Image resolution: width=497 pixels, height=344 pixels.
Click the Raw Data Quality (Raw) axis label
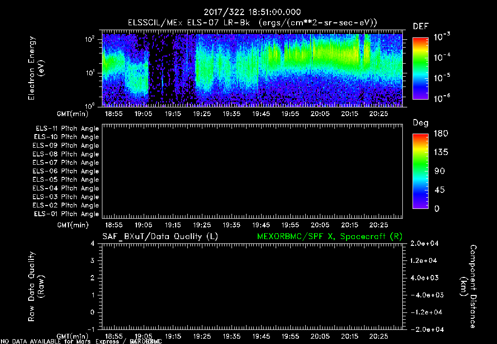[36, 287]
